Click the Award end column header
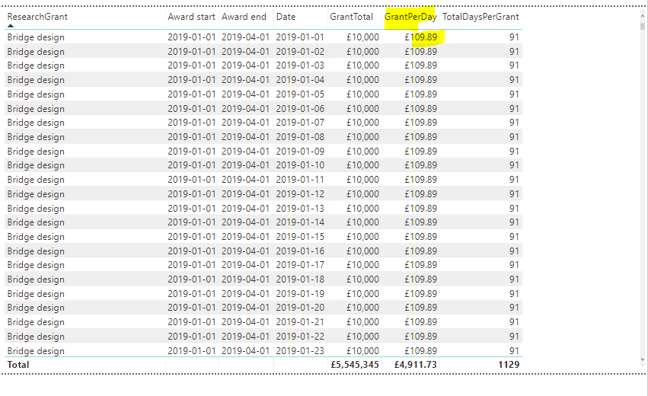Viewport: 648px width, 396px height. click(x=244, y=17)
